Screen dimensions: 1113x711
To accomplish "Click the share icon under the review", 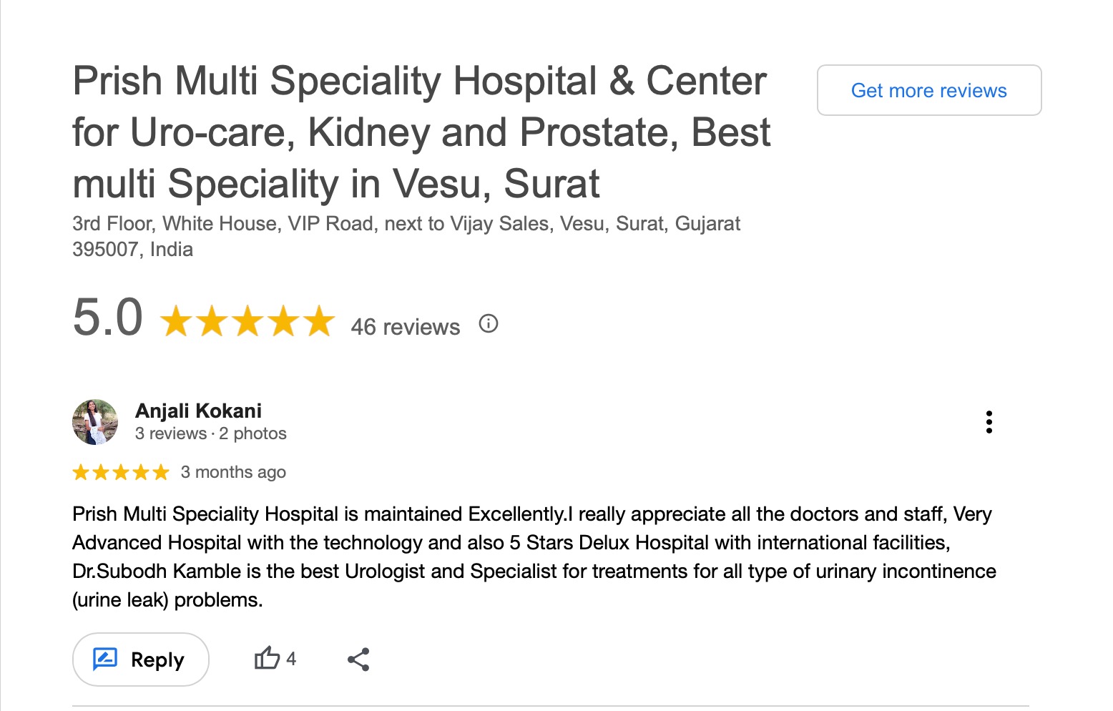I will click(x=358, y=659).
